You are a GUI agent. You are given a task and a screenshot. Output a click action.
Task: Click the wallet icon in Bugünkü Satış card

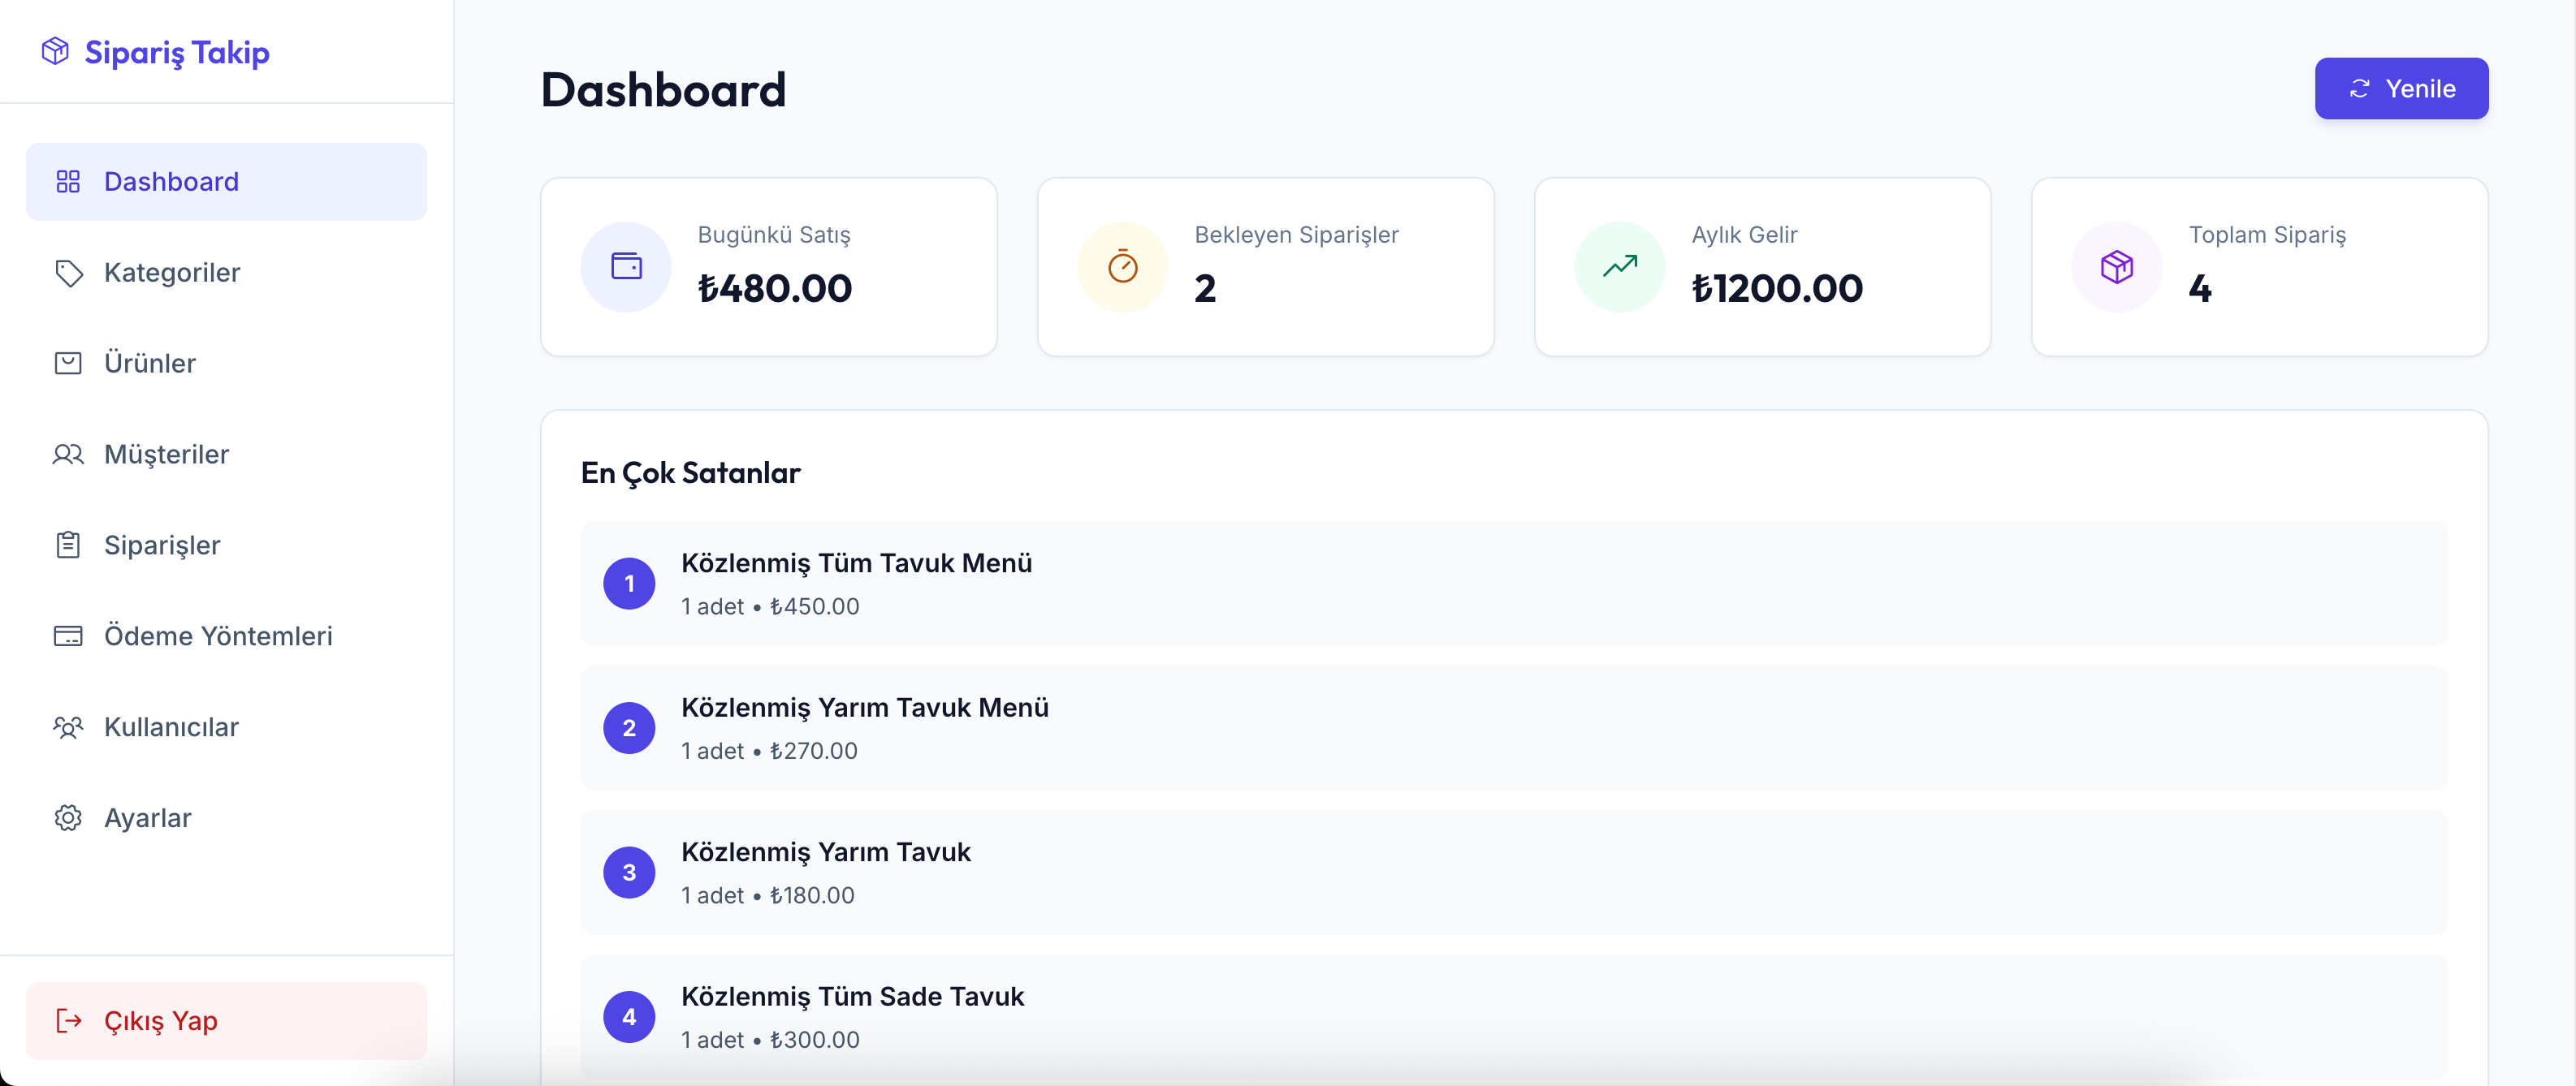point(626,267)
